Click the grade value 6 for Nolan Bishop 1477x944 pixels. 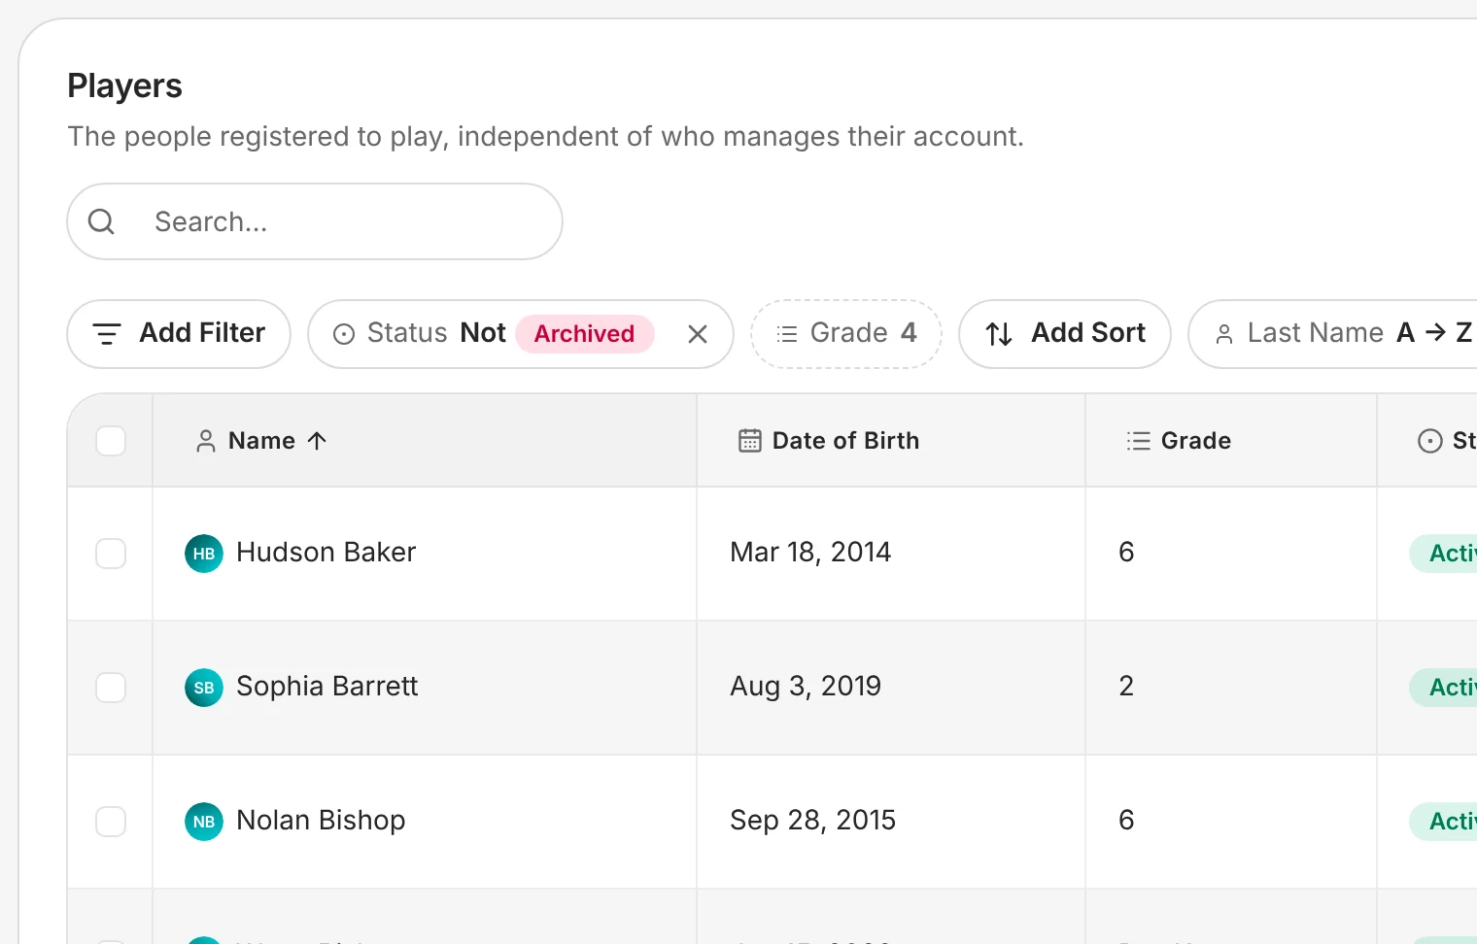pos(1126,821)
